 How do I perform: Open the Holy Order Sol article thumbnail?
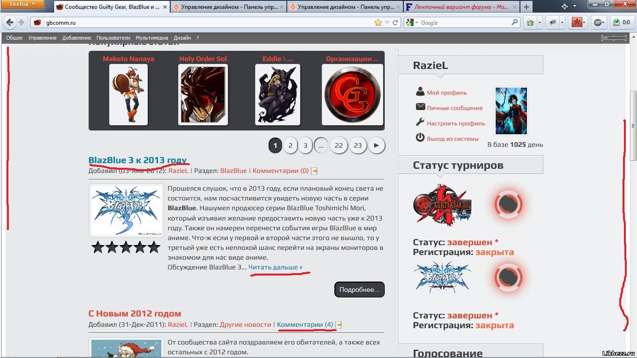click(x=203, y=95)
